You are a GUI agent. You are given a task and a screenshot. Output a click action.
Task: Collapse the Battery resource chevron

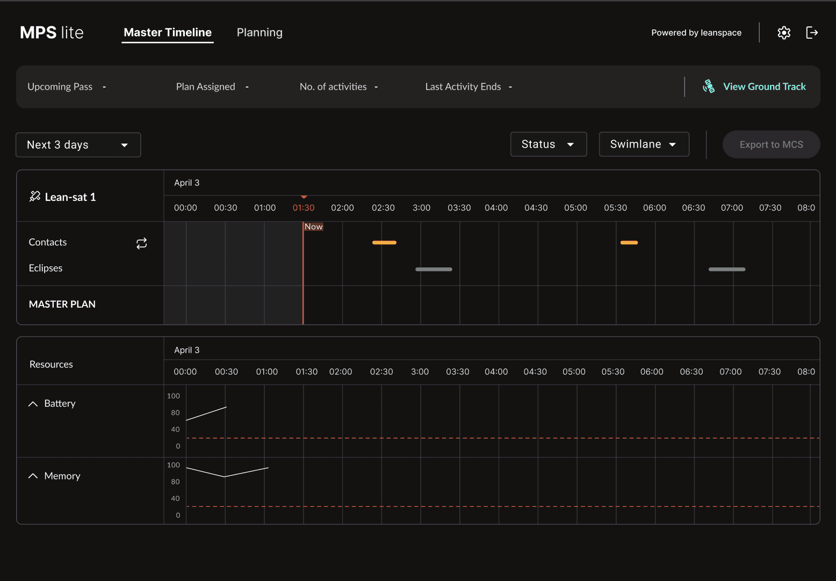(33, 404)
